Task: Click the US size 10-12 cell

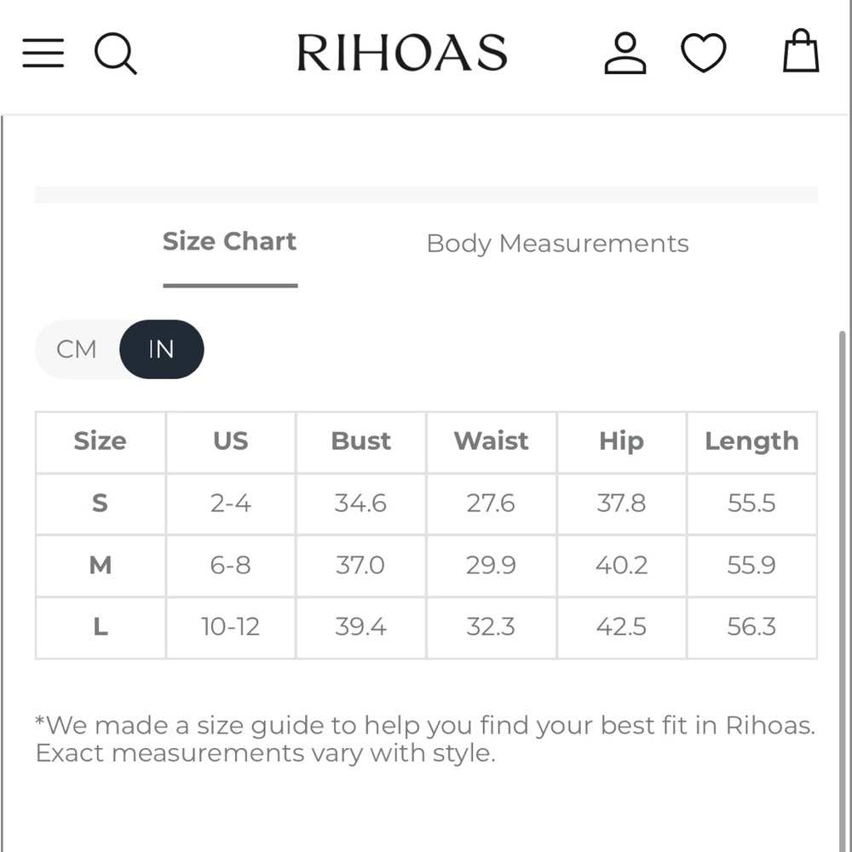Action: point(230,627)
